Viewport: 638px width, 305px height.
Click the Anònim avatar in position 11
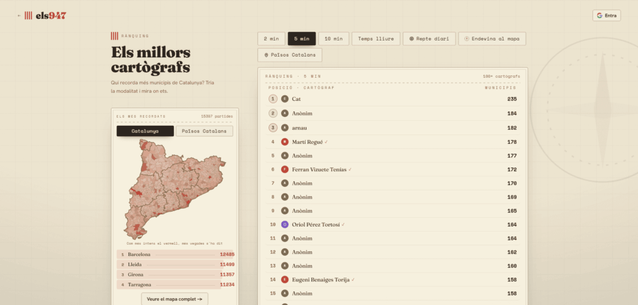[x=285, y=238]
